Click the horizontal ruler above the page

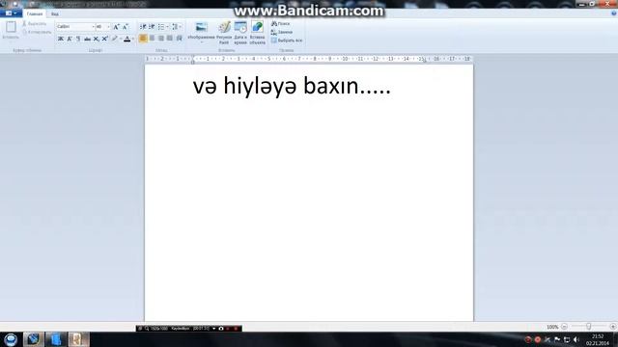[x=309, y=59]
